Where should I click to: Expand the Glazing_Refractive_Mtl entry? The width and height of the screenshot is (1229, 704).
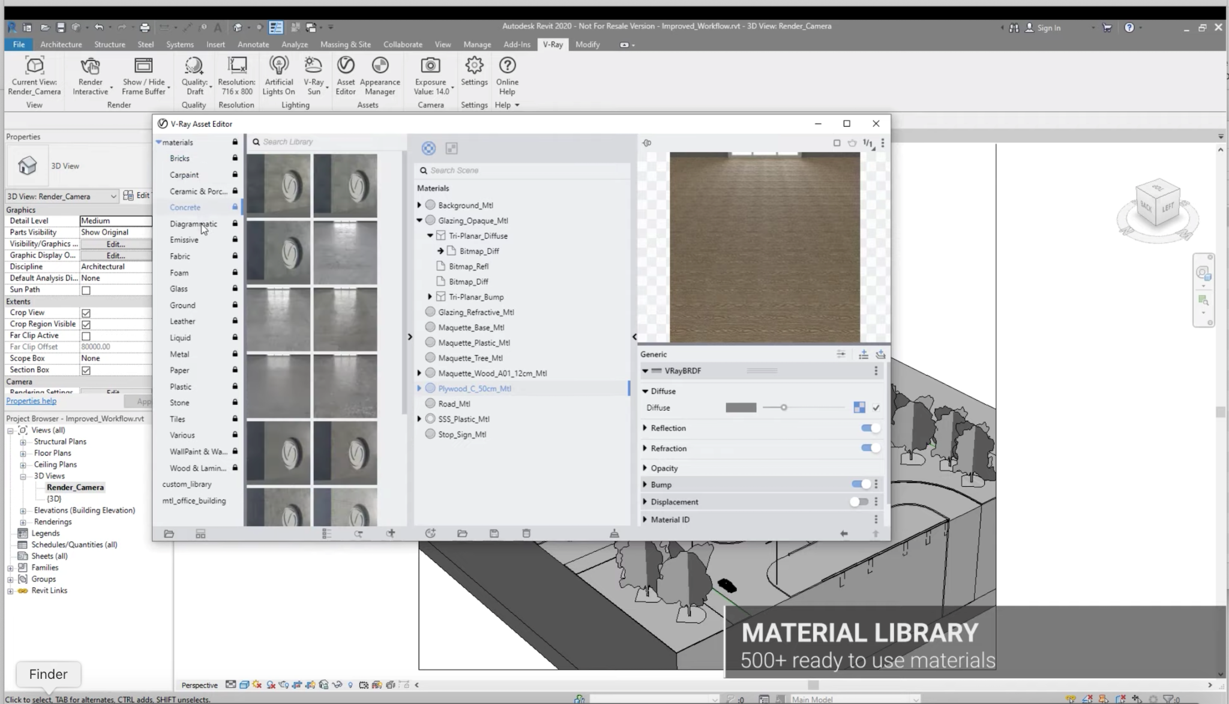pyautogui.click(x=419, y=311)
